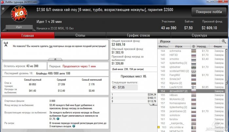The width and height of the screenshot is (229, 132).
Task: Select player sokolsov row
Action: pyautogui.click(x=191, y=115)
